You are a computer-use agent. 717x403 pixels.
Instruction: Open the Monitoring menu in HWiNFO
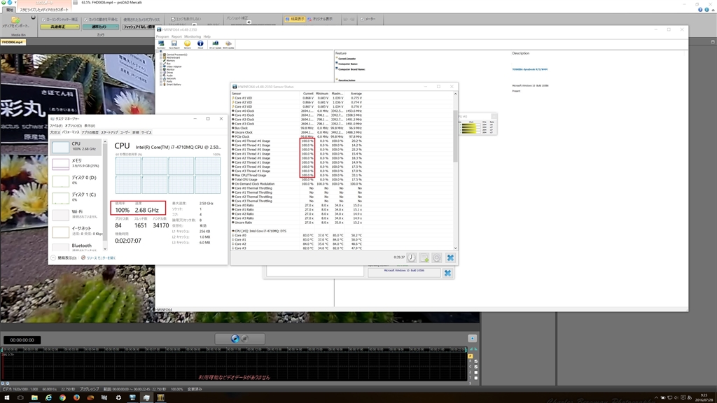point(192,36)
